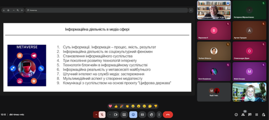Send the clapping hands reaction
The height and width of the screenshot is (120, 269).
tap(127, 106)
